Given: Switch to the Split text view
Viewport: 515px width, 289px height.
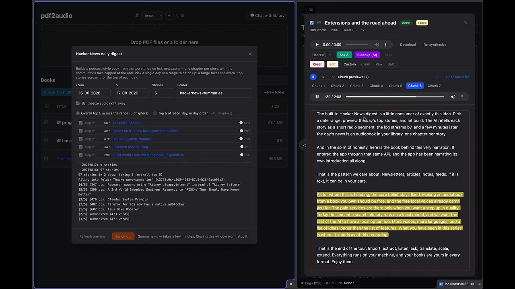Looking at the screenshot, I should tap(391, 64).
